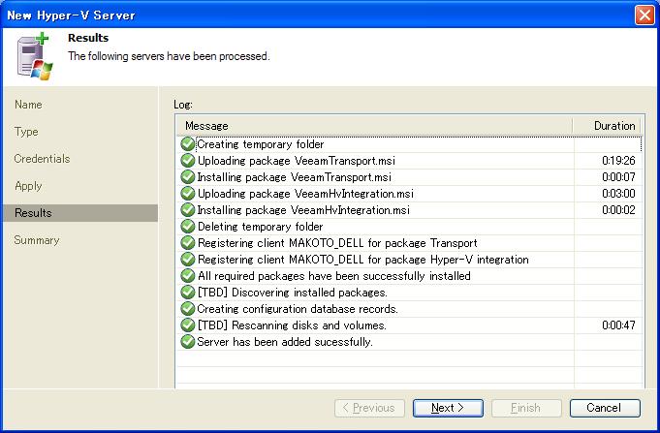Select the Results wizard step
The width and height of the screenshot is (660, 433).
[80, 213]
